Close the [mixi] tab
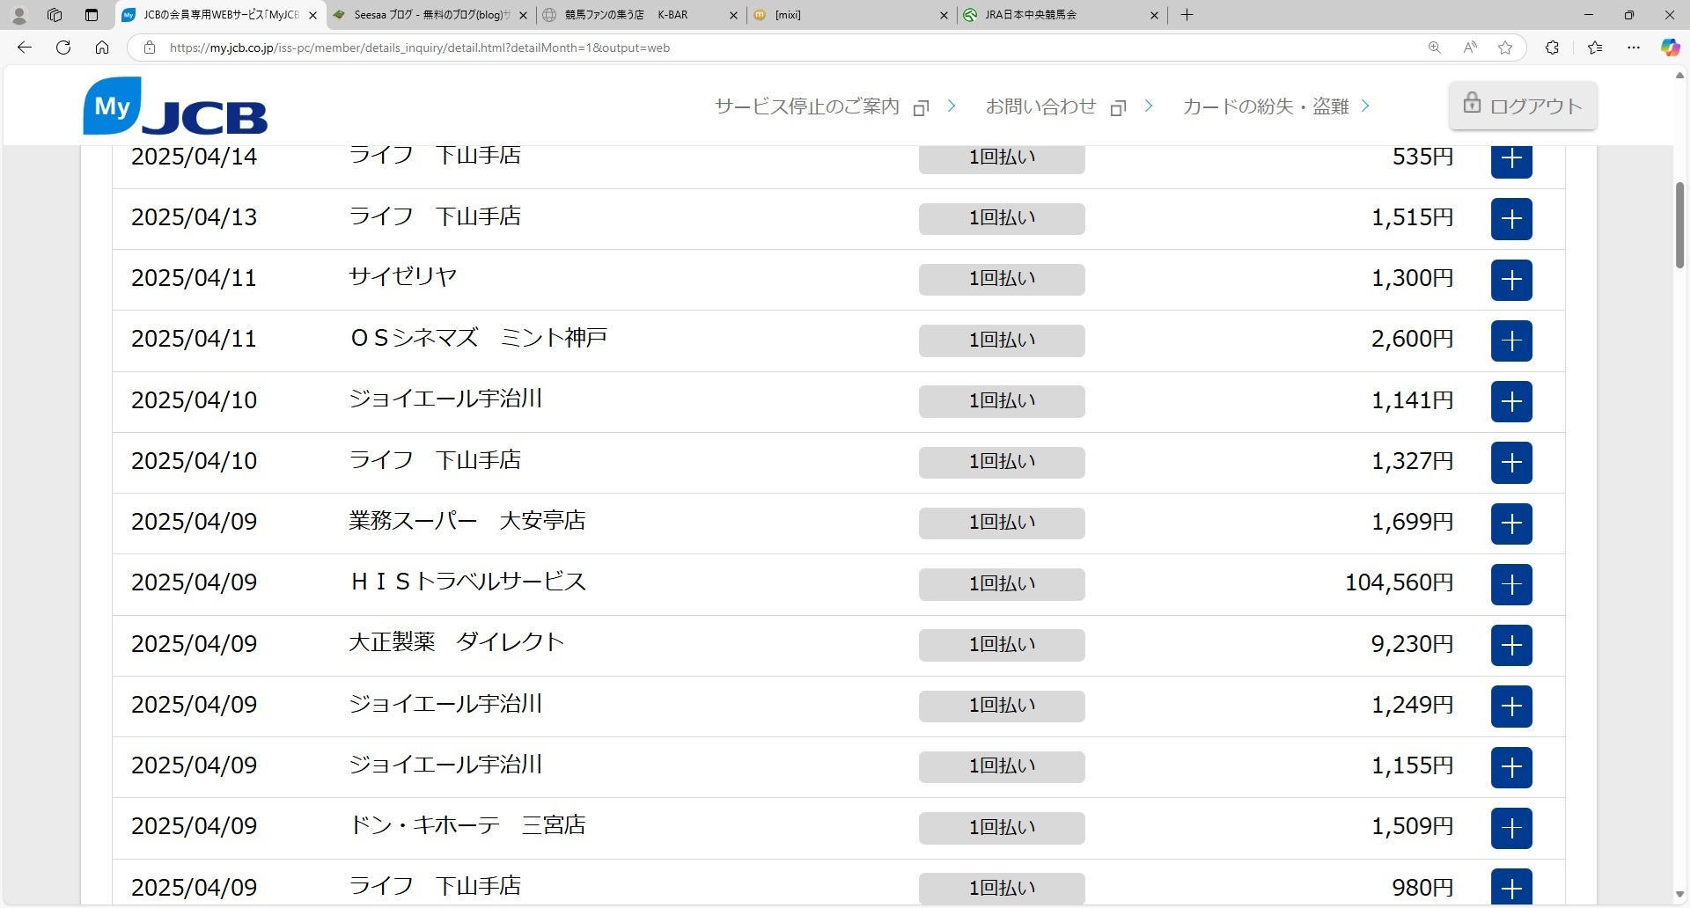This screenshot has height=908, width=1690. [x=944, y=15]
